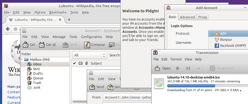
Task: Click the Subject column header
Action: pyautogui.click(x=96, y=63)
